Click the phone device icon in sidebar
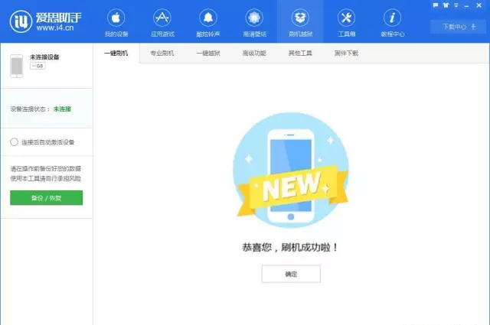490x325 pixels. point(17,65)
